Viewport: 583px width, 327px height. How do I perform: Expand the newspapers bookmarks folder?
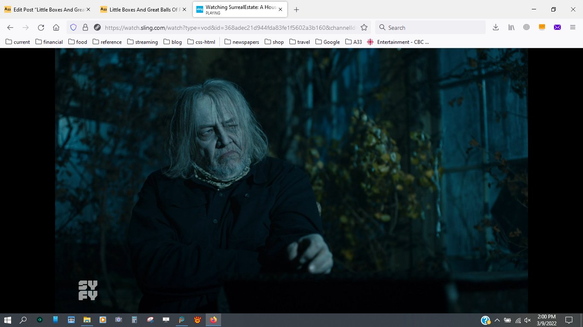(242, 42)
